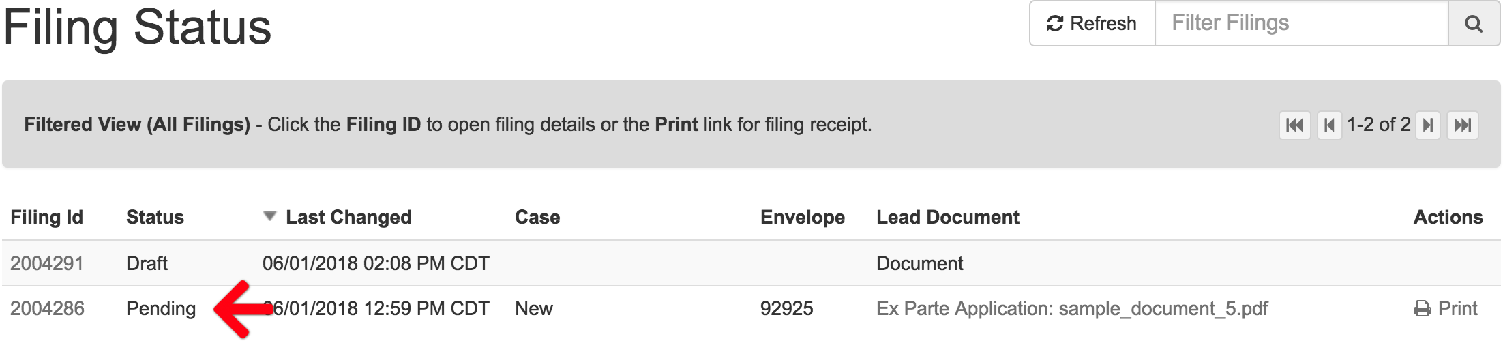This screenshot has width=1503, height=341.
Task: Click the circular arrows refresh icon
Action: 1055,24
